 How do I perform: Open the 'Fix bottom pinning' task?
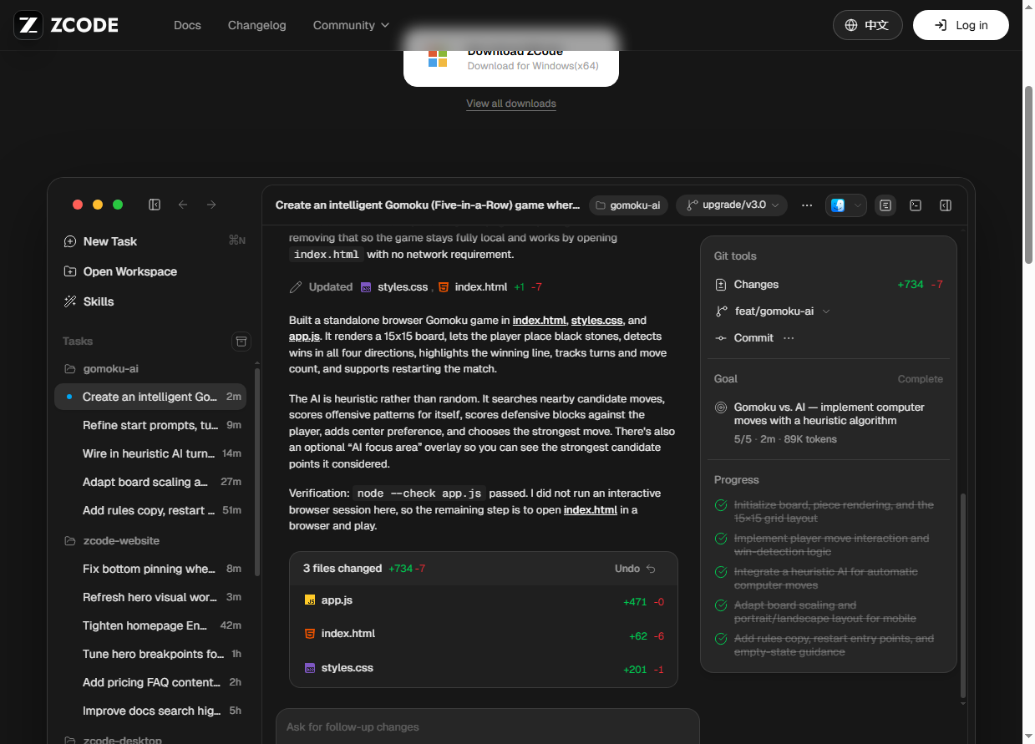pos(151,569)
